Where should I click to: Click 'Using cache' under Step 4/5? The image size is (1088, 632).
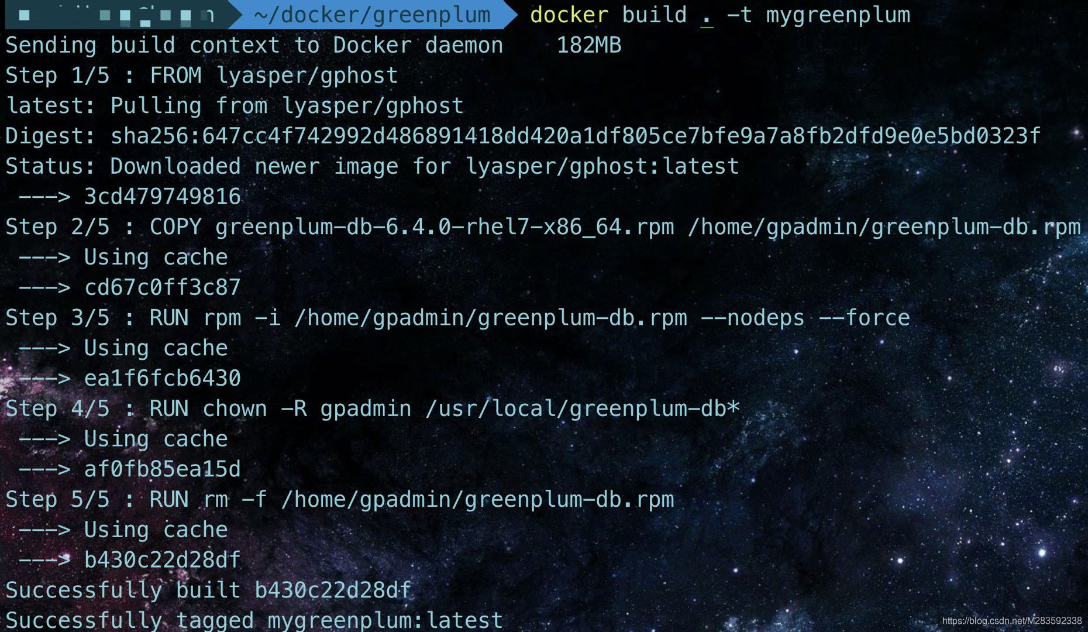click(x=156, y=439)
